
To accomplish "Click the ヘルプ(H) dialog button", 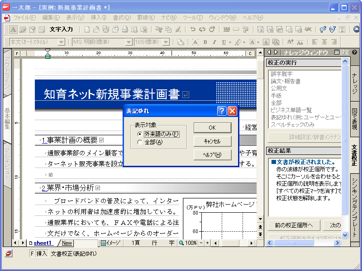I will coord(212,154).
